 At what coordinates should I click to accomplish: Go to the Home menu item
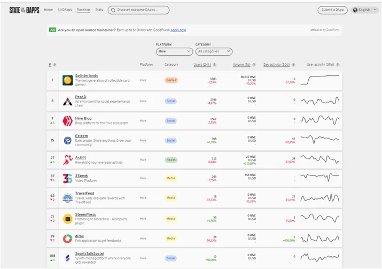[x=48, y=10]
